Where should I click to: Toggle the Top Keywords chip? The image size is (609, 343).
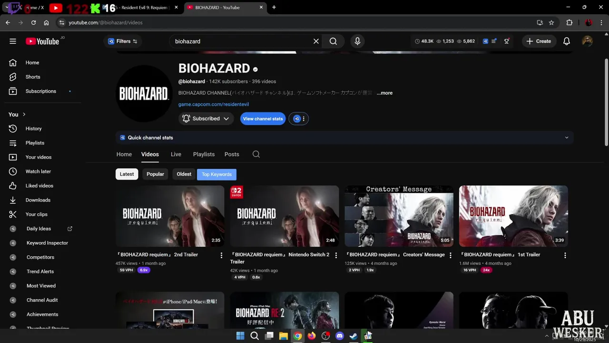(216, 174)
